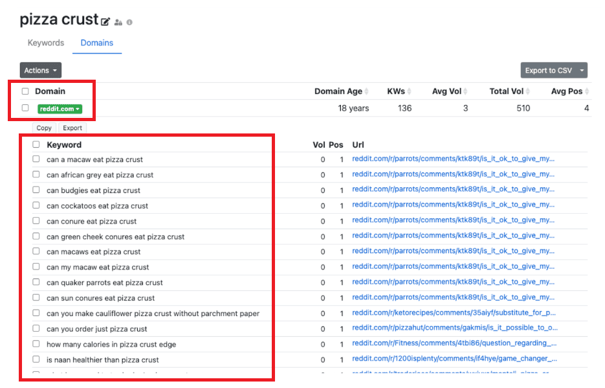Click the Copy button
605x388 pixels.
(x=43, y=128)
